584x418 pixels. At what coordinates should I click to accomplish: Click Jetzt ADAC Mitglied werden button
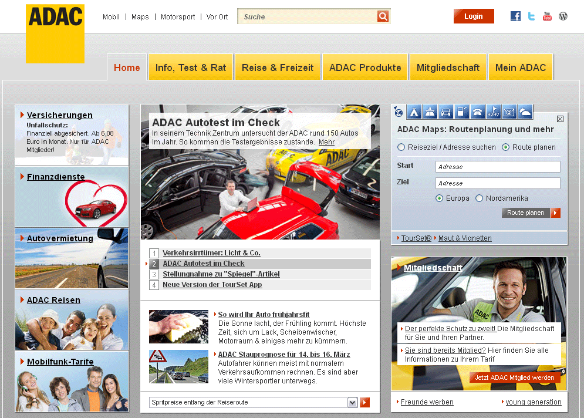coord(515,377)
